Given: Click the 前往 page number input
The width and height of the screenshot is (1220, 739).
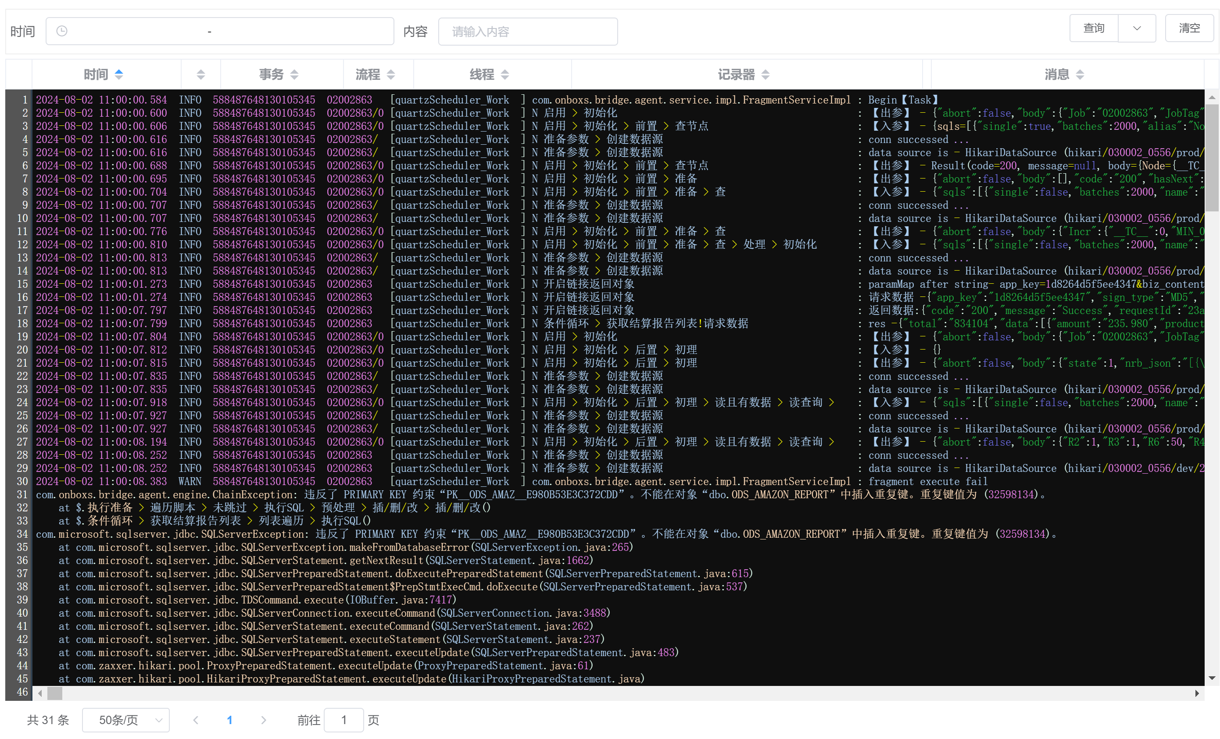Looking at the screenshot, I should 343,720.
